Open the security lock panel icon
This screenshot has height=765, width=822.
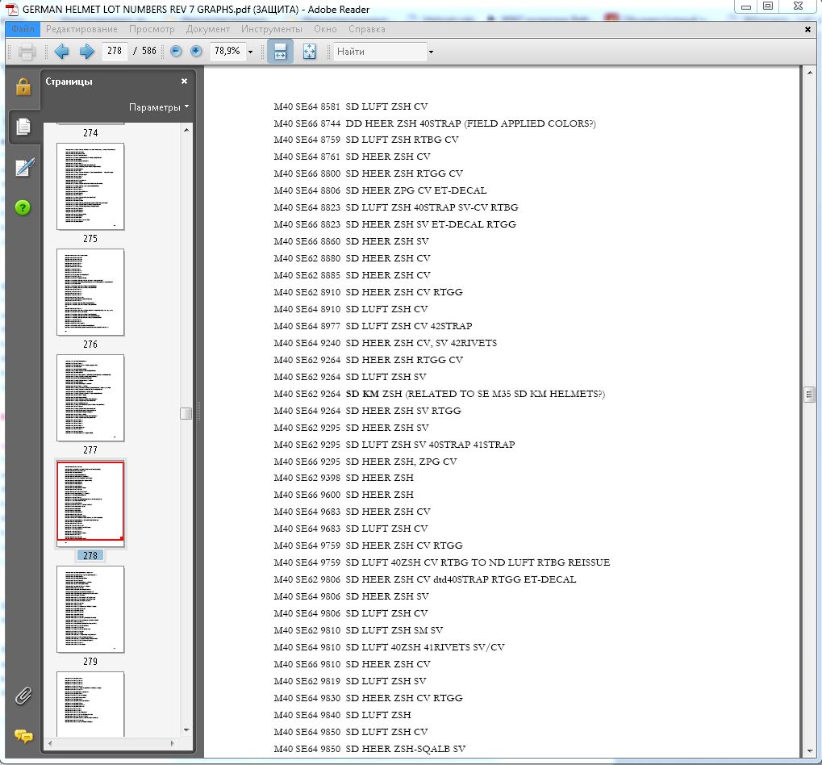(23, 86)
